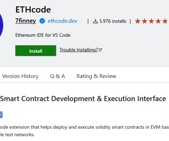This screenshot has height=141, width=169.
Task: Click the purple badge below the heading
Action: click(x=1, y=115)
